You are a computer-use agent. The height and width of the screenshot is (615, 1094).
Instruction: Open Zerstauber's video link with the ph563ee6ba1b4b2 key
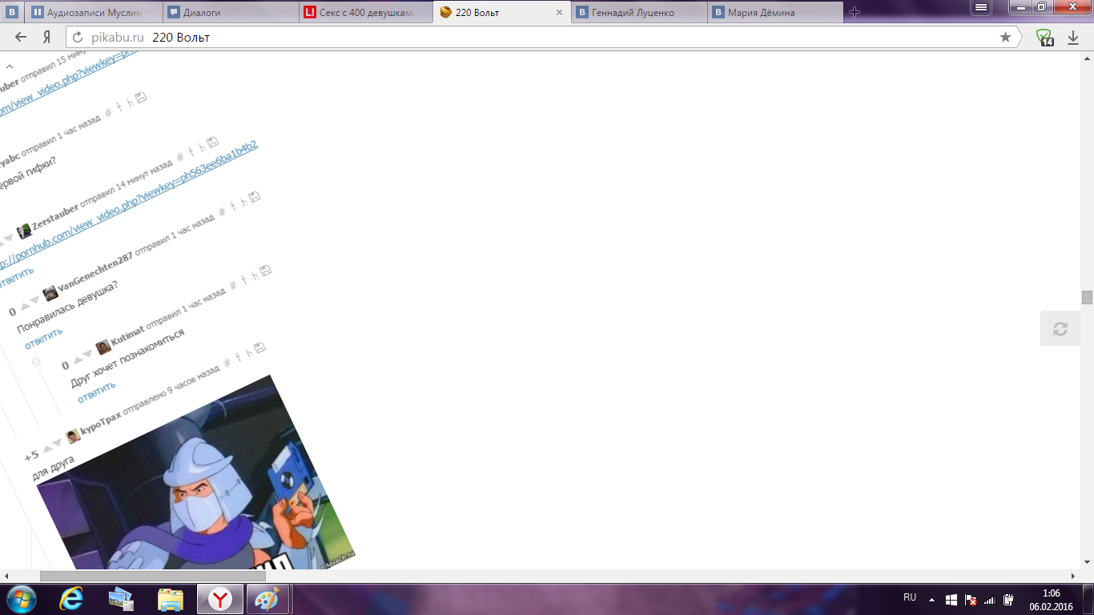tap(128, 206)
